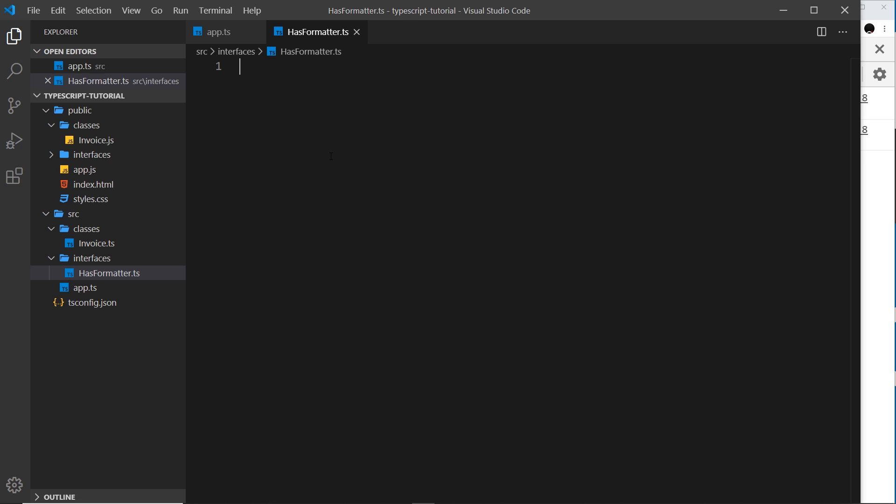This screenshot has height=504, width=896.
Task: Click the line number 1 gutter
Action: click(x=218, y=67)
